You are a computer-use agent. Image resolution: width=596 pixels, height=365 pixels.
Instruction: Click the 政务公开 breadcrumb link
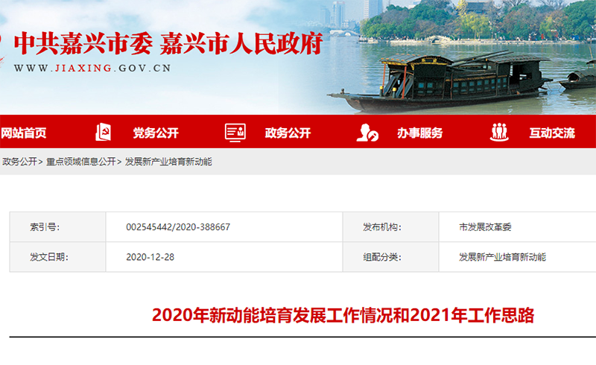pos(19,162)
